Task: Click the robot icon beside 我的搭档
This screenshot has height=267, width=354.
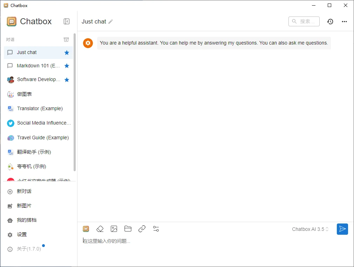Action: tap(10, 220)
